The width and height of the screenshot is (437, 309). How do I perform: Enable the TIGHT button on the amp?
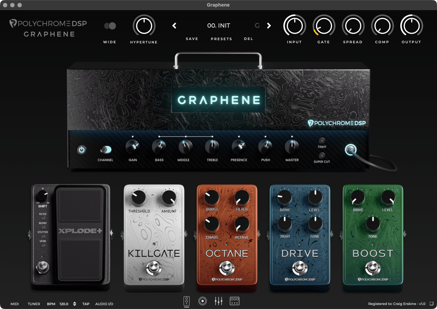point(322,140)
